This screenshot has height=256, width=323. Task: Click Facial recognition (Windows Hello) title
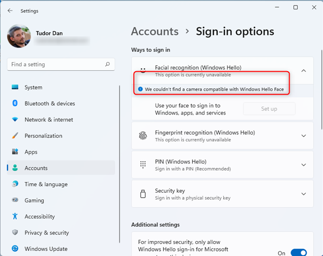(x=198, y=68)
